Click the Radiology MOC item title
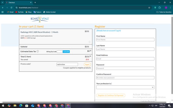The height and width of the screenshot is (108, 173). click(x=39, y=32)
